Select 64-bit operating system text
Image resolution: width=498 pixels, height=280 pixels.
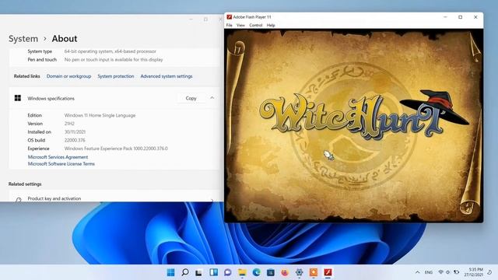pos(110,51)
